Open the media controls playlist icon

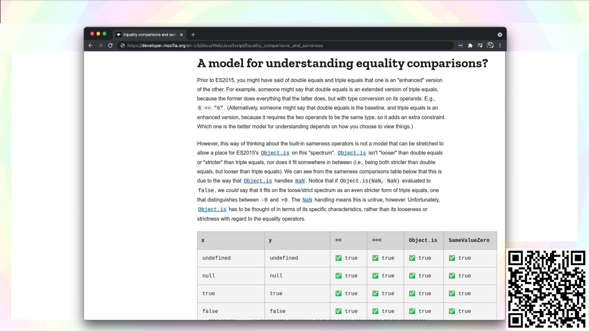[480, 45]
